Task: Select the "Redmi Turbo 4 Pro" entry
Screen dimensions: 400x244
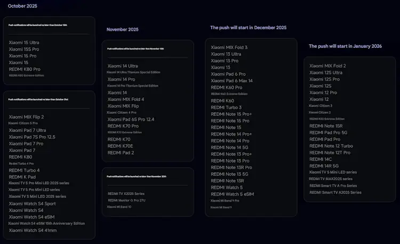Action: click(x=21, y=163)
